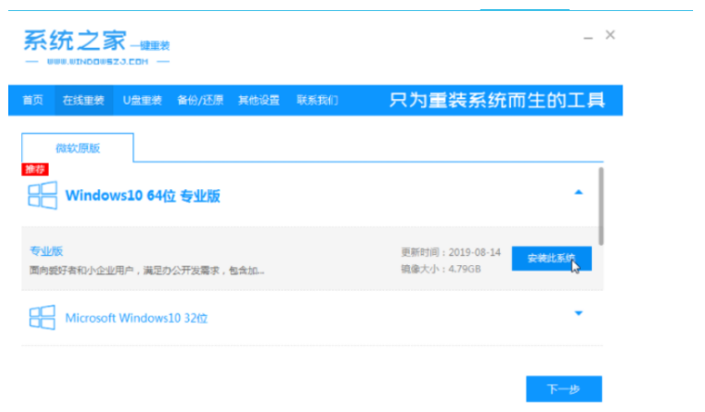
Task: Open the 其他设置 menu
Action: (x=258, y=100)
